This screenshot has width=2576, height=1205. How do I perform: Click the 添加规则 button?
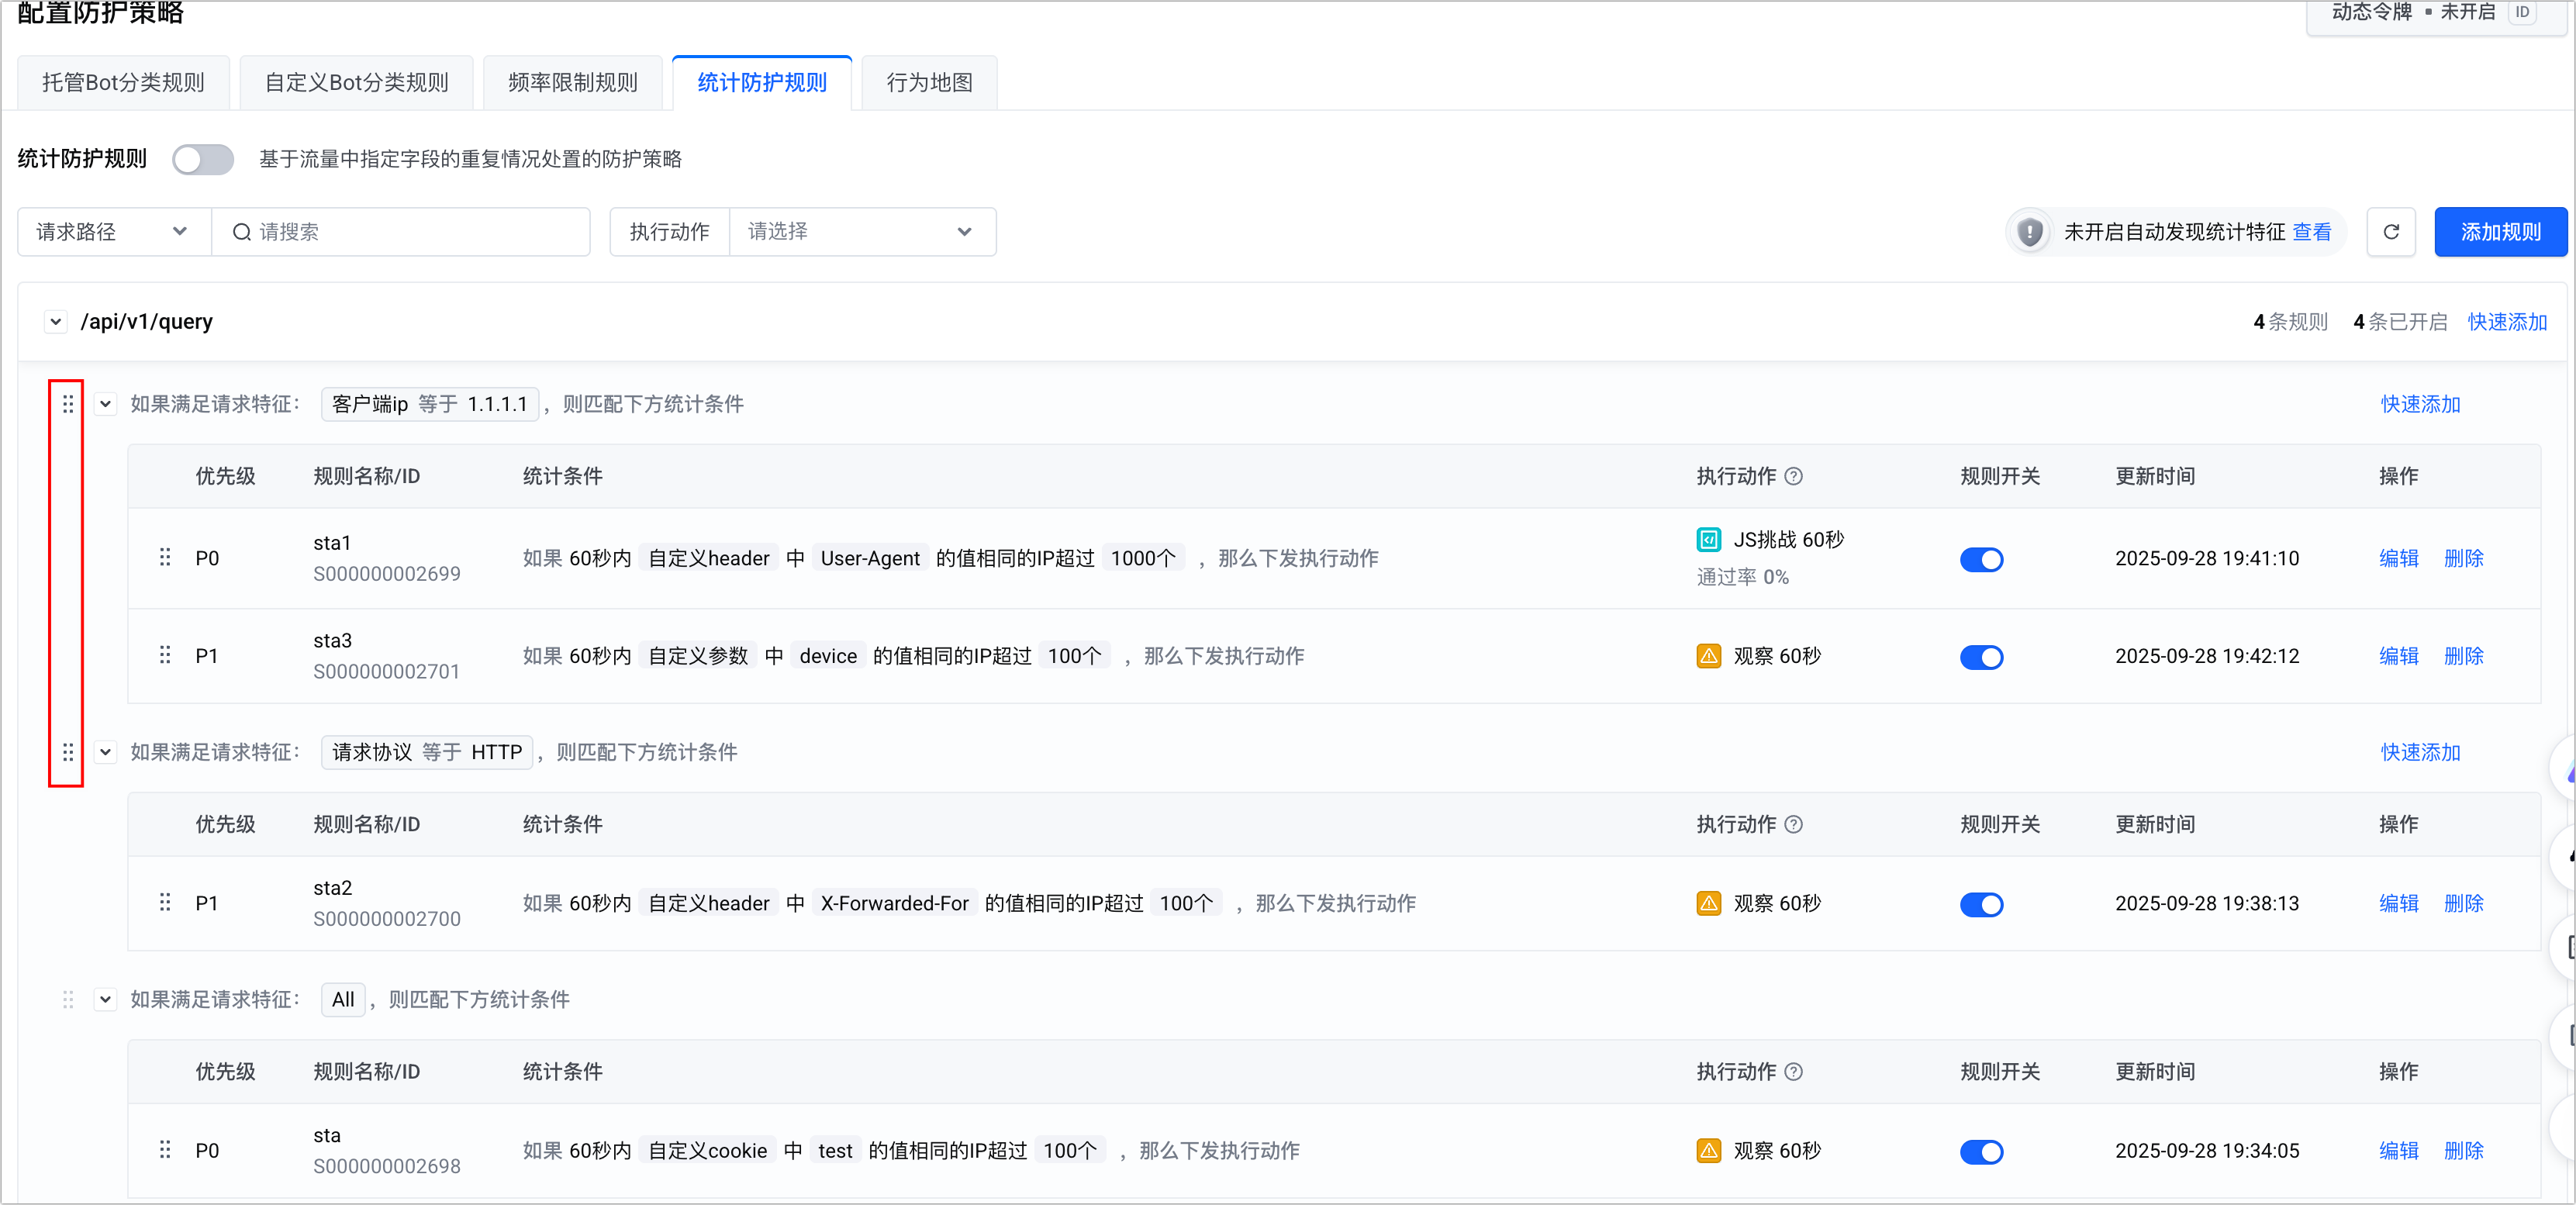point(2499,232)
